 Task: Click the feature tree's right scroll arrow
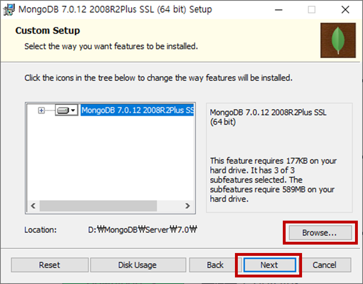tap(188, 206)
